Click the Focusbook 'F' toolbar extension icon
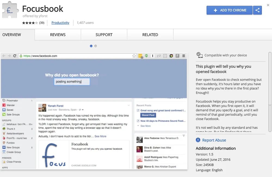This screenshot has height=177, width=272. [x=177, y=56]
